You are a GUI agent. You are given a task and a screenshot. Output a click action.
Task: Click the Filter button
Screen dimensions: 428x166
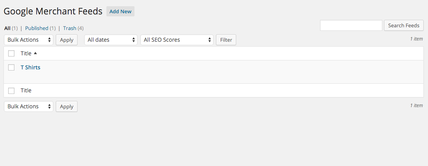(x=226, y=40)
